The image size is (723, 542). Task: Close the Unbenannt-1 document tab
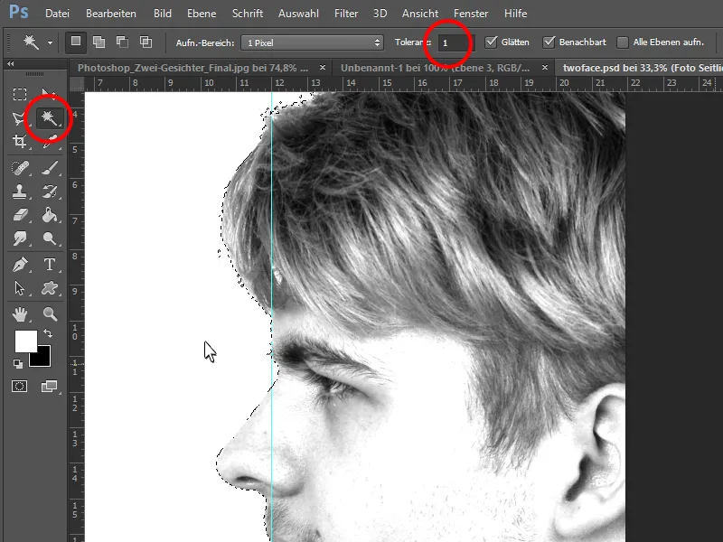[545, 67]
